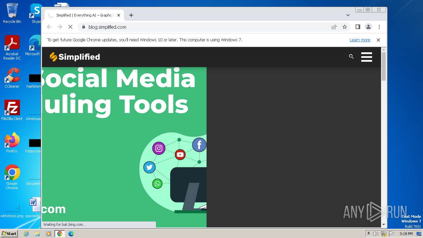The width and height of the screenshot is (423, 238).
Task: Dismiss the Chrome update notification bar
Action: (x=378, y=40)
